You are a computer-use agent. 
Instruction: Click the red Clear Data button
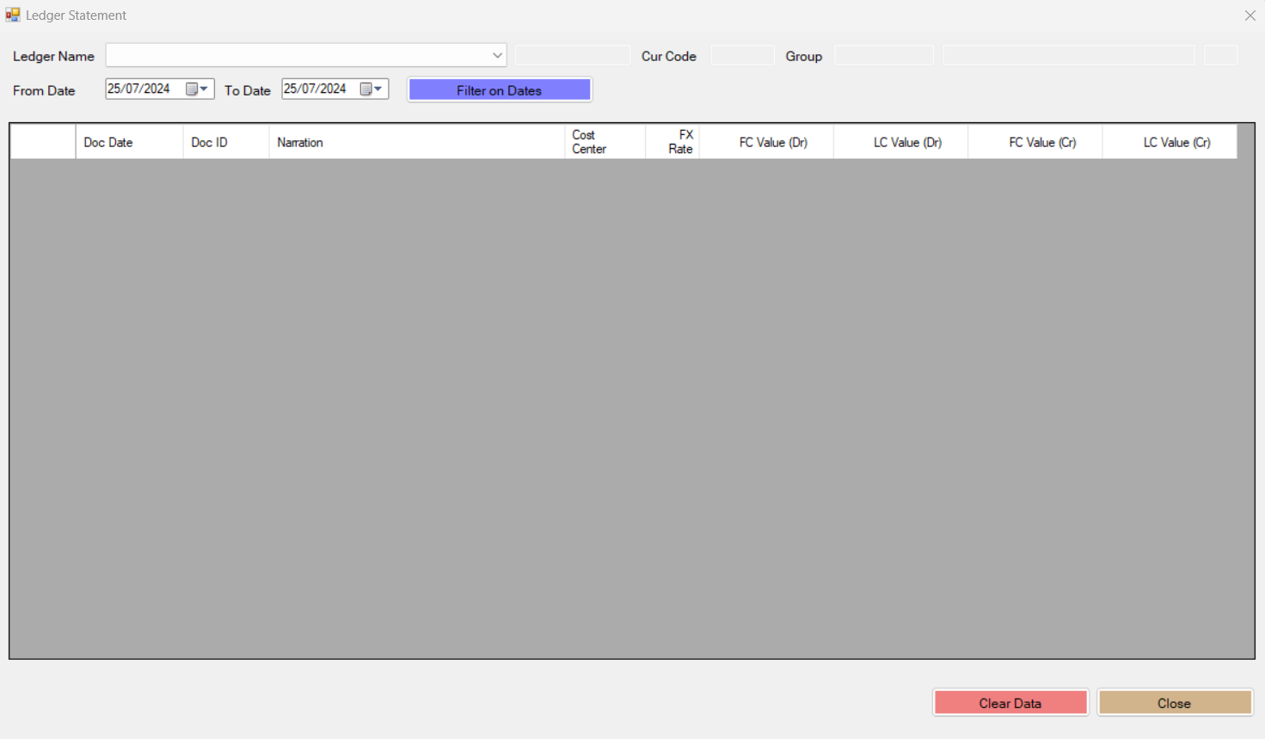click(1010, 703)
